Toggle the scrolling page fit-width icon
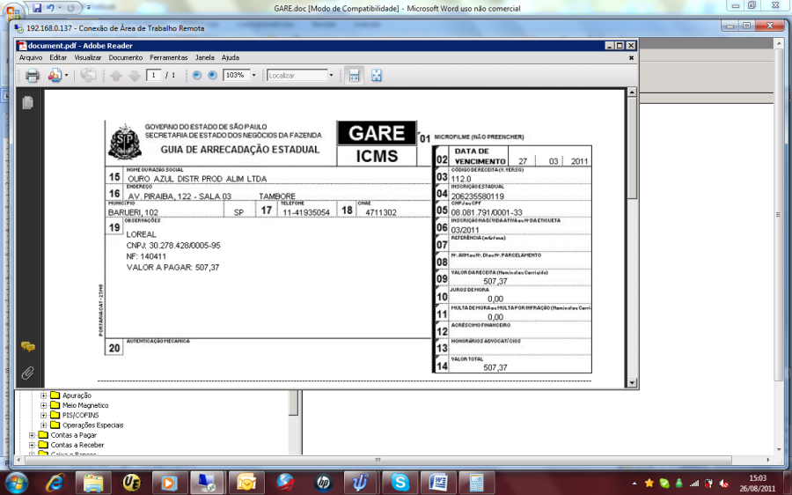 354,76
